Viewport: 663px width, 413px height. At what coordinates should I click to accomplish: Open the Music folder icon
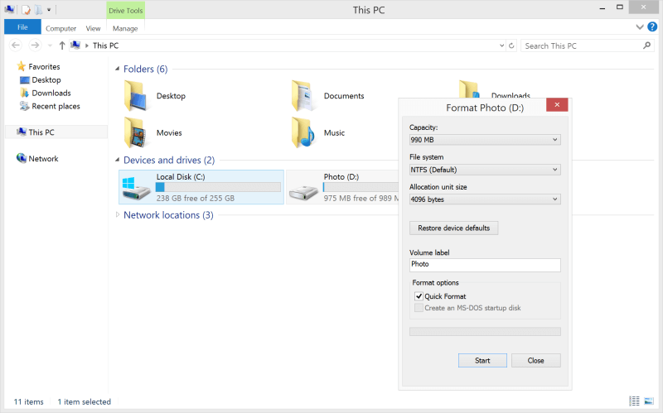[x=303, y=132]
